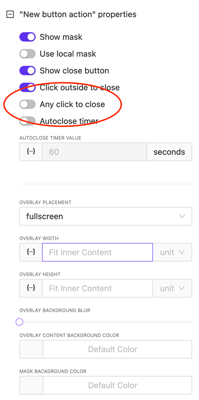Click the Overlay Height Fit Inner Content field
The width and height of the screenshot is (199, 400).
click(97, 288)
